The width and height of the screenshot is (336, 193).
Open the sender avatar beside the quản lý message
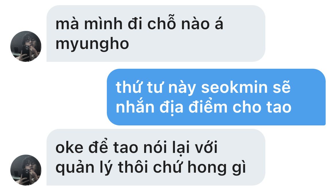click(26, 170)
